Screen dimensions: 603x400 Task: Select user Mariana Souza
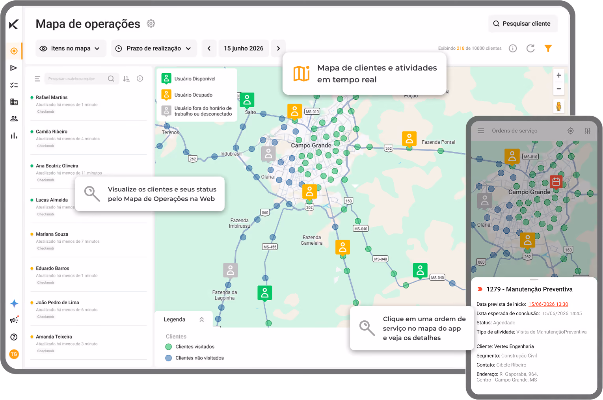coord(89,241)
